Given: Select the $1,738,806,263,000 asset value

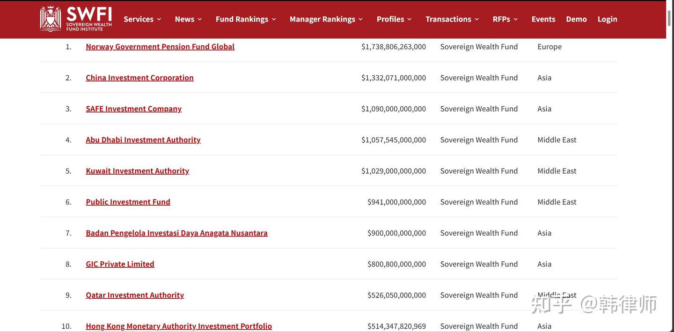Looking at the screenshot, I should point(394,46).
